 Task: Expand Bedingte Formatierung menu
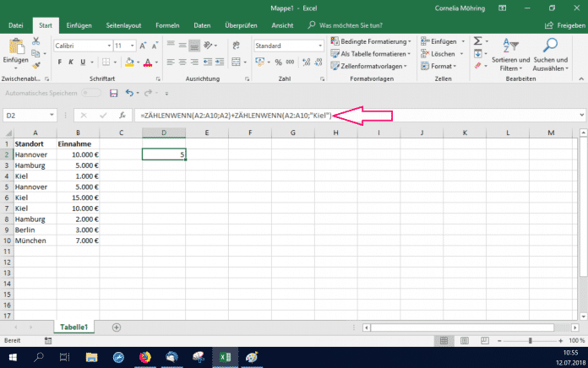coord(370,41)
